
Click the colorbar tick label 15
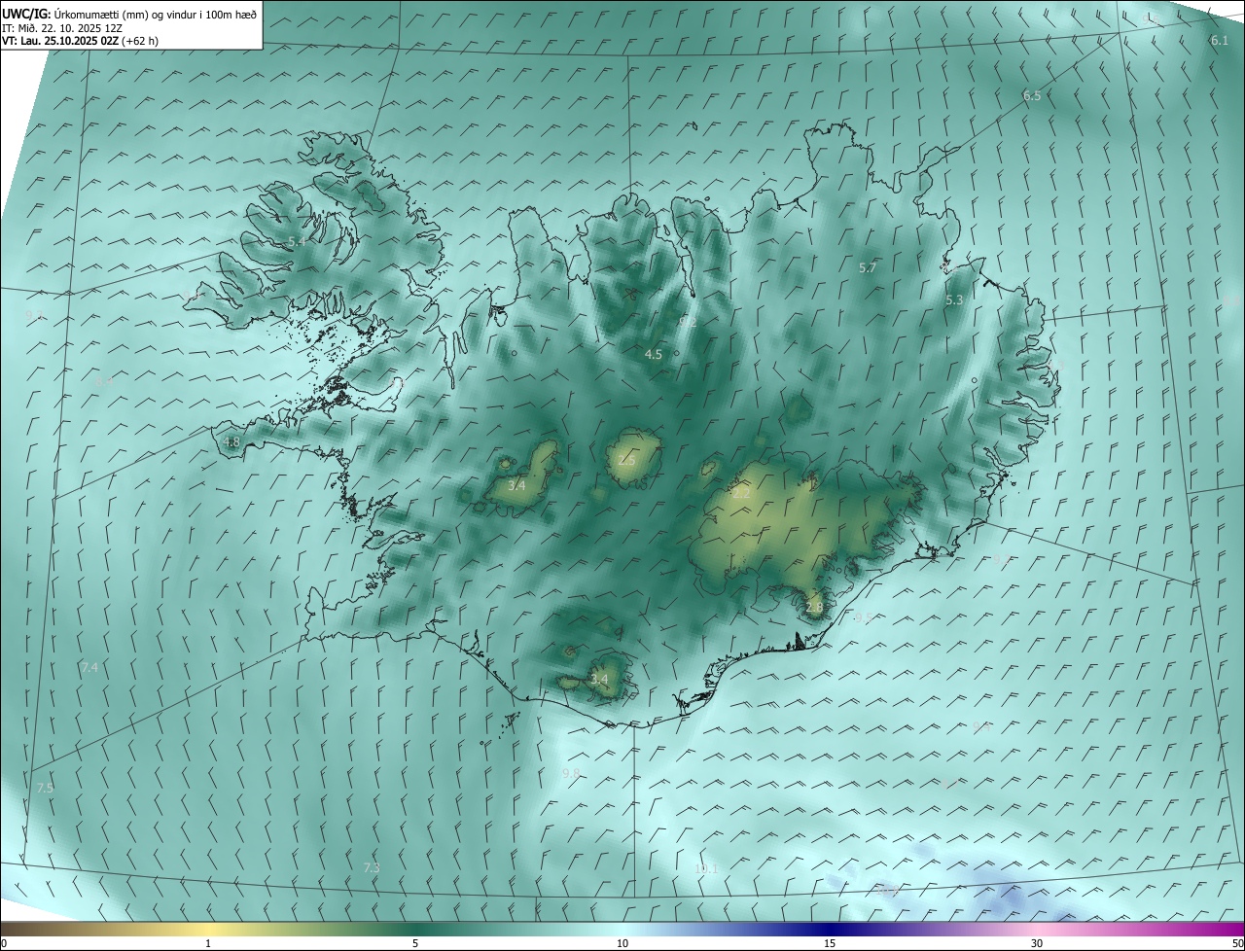pos(830,943)
